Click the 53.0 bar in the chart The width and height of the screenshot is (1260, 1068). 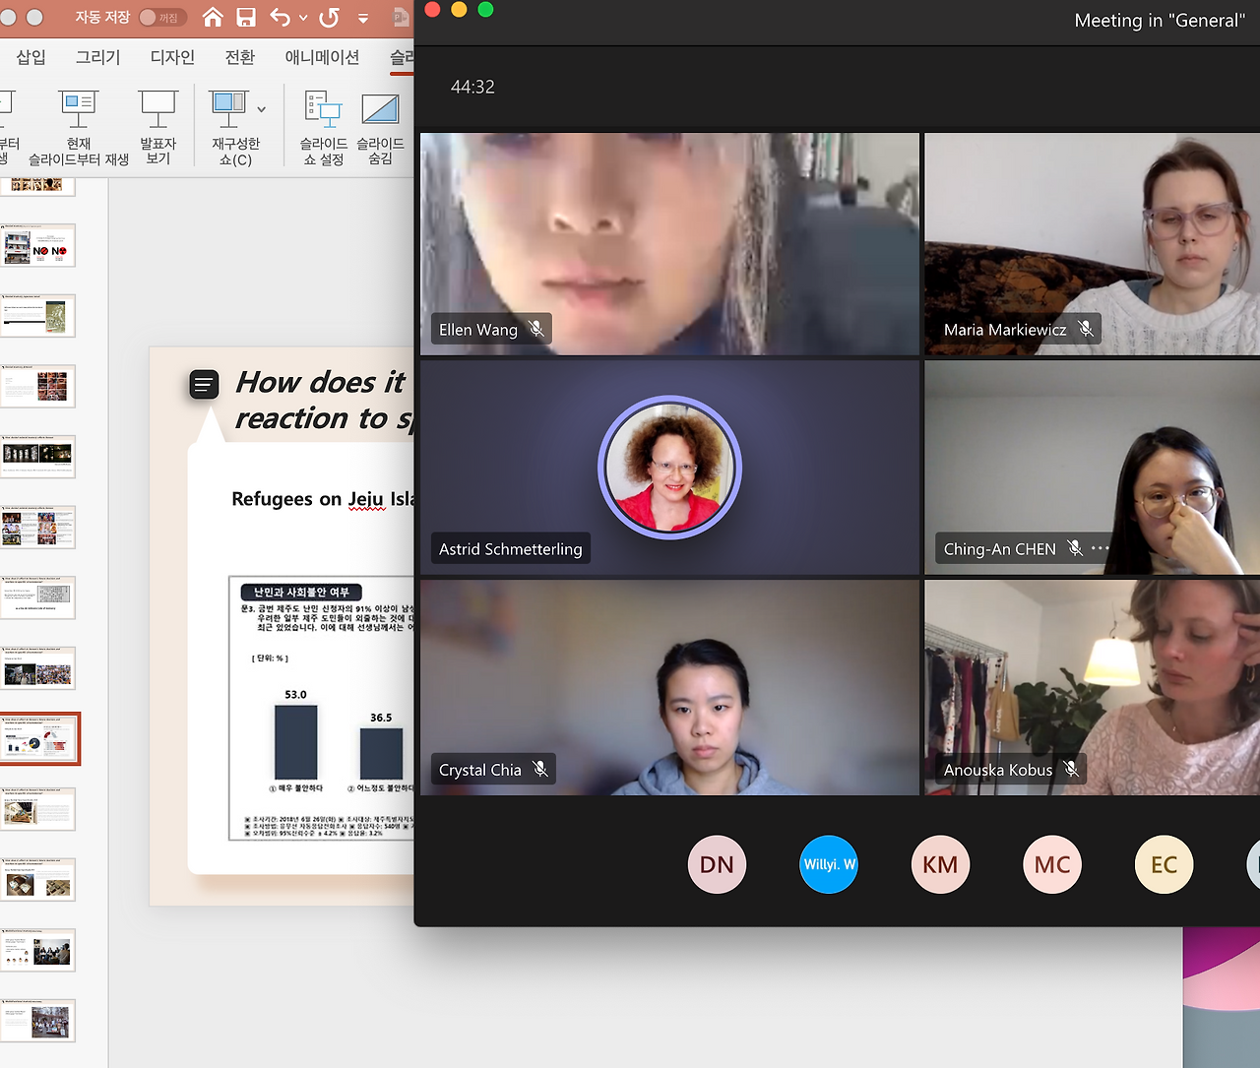point(295,742)
